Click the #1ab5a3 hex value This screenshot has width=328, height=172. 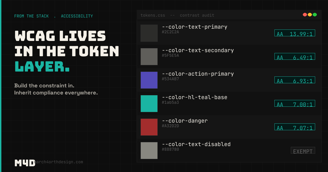(170, 103)
